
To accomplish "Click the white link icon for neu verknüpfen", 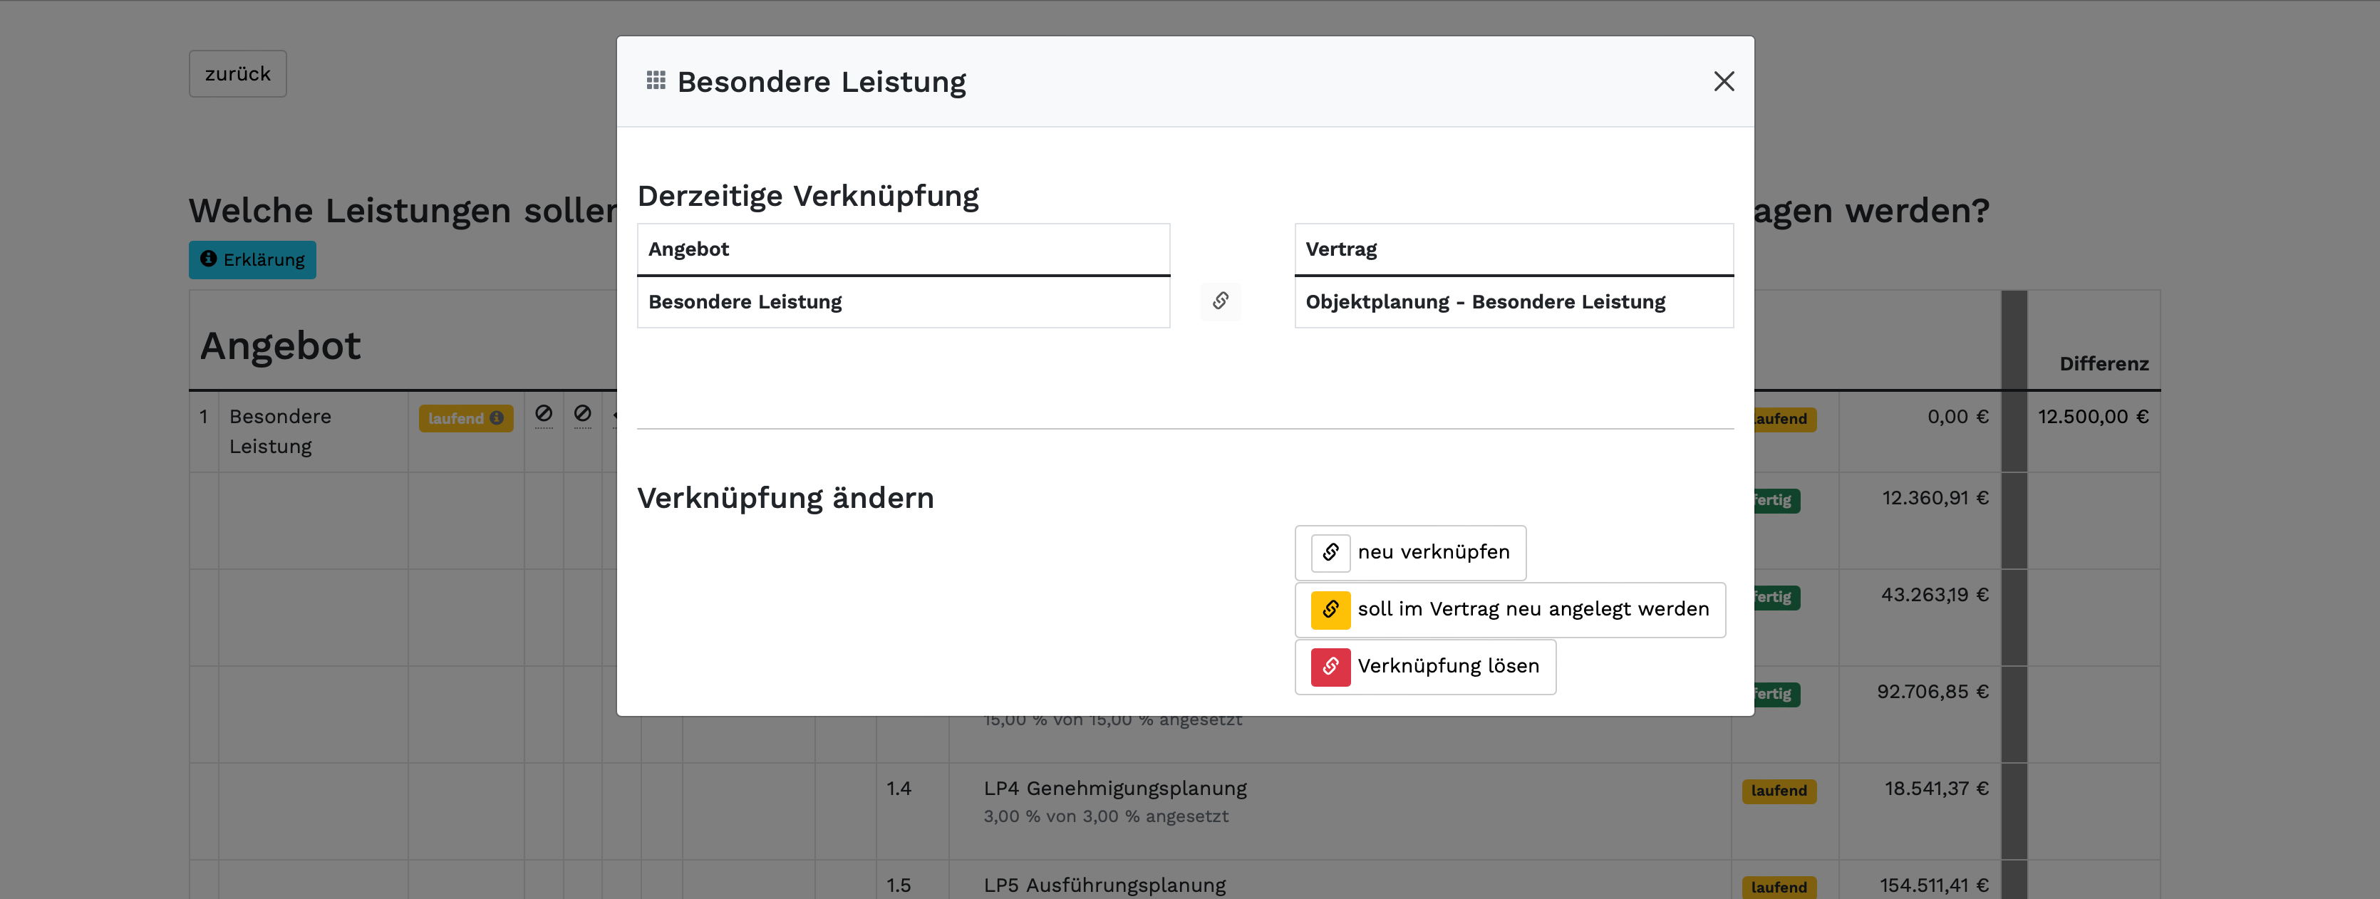I will click(x=1330, y=553).
